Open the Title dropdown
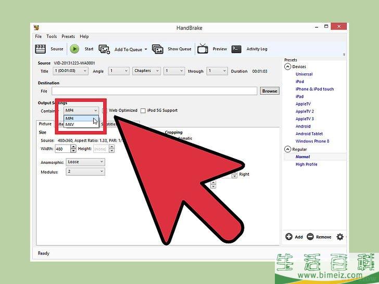379x284 pixels. (x=71, y=71)
